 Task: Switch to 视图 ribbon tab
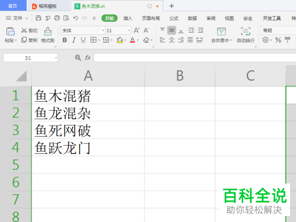pyautogui.click(x=229, y=18)
